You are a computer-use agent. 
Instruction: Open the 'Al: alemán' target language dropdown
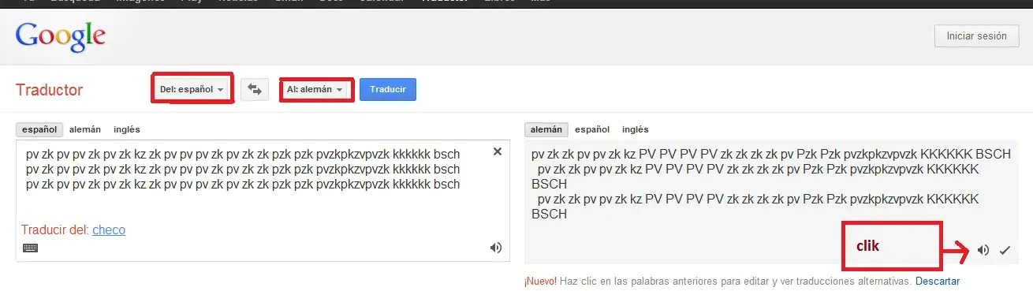coord(316,90)
